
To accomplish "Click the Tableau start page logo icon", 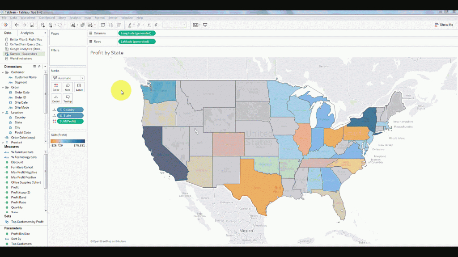I will point(5,25).
